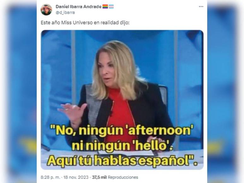Click the rainbow pride flag emoji
The width and height of the screenshot is (244, 183).
click(105, 7)
